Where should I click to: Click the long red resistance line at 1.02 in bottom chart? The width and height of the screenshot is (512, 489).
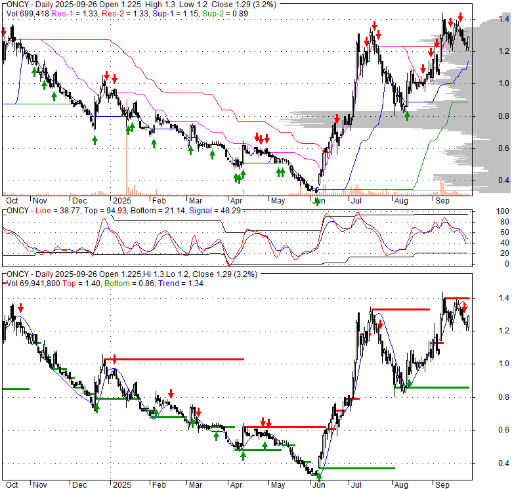pyautogui.click(x=174, y=360)
